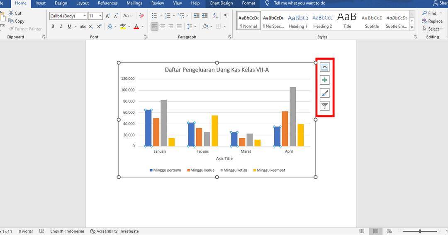Center the text alignment
The height and width of the screenshot is (235, 448).
(163, 26)
